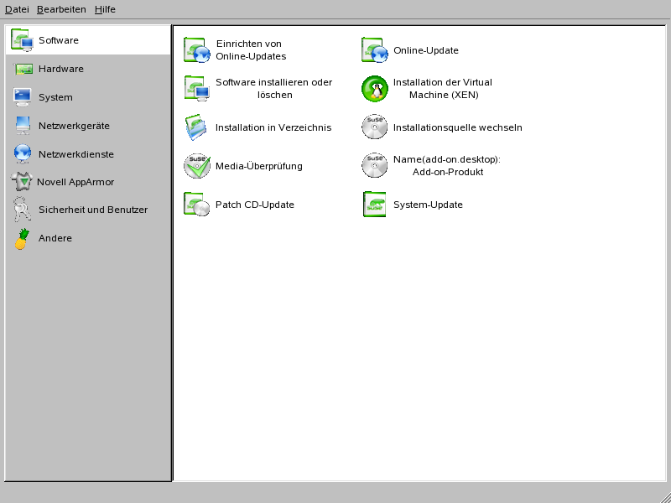Launch the Media-Überprüfung icon
This screenshot has height=503, width=671.
click(x=197, y=166)
